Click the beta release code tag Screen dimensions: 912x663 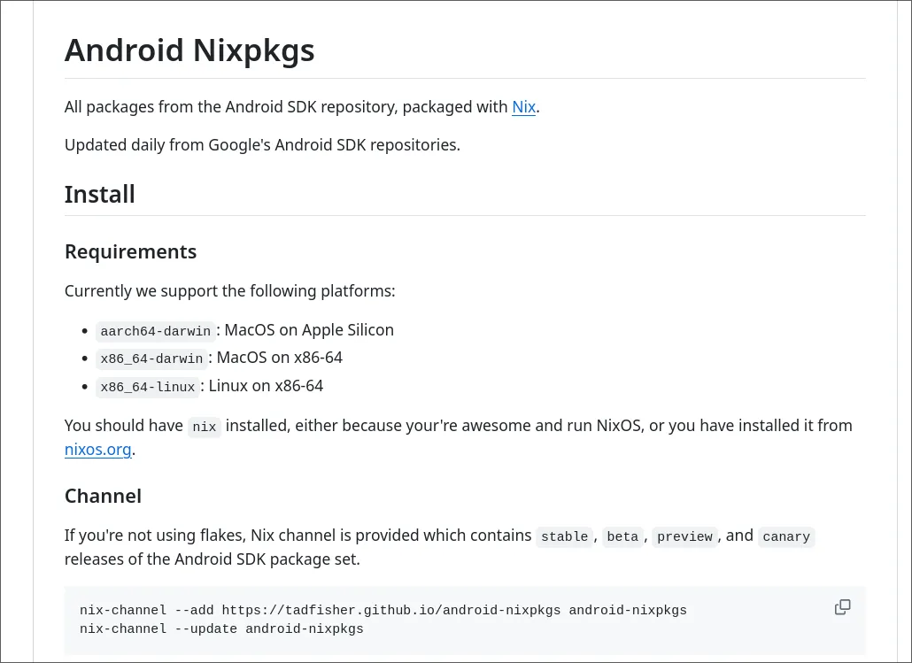tap(622, 536)
